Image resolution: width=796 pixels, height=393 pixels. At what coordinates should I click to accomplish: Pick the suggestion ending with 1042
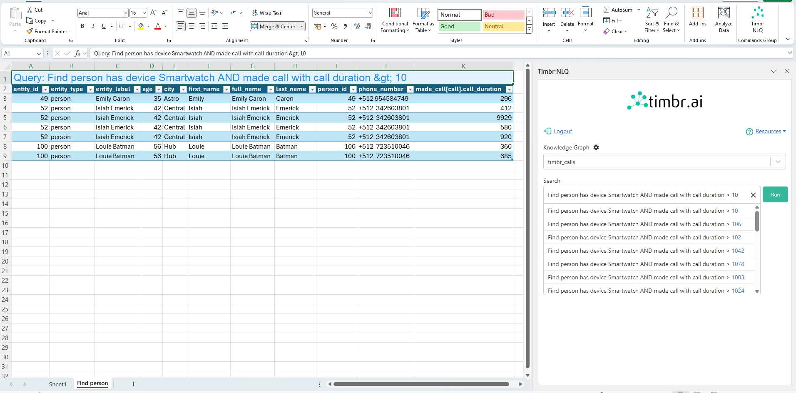(x=646, y=251)
